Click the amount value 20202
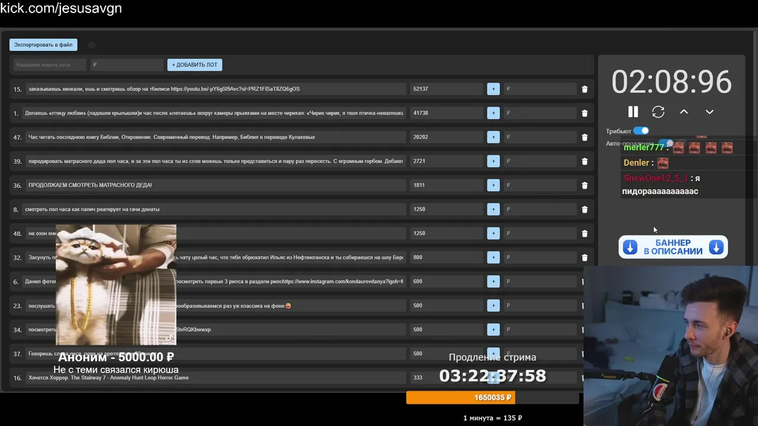This screenshot has height=426, width=758. coord(420,137)
